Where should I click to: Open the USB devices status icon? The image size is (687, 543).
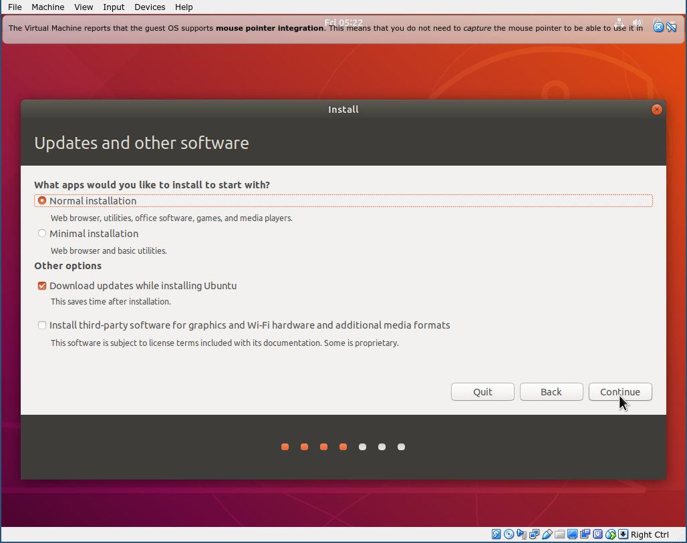547,534
